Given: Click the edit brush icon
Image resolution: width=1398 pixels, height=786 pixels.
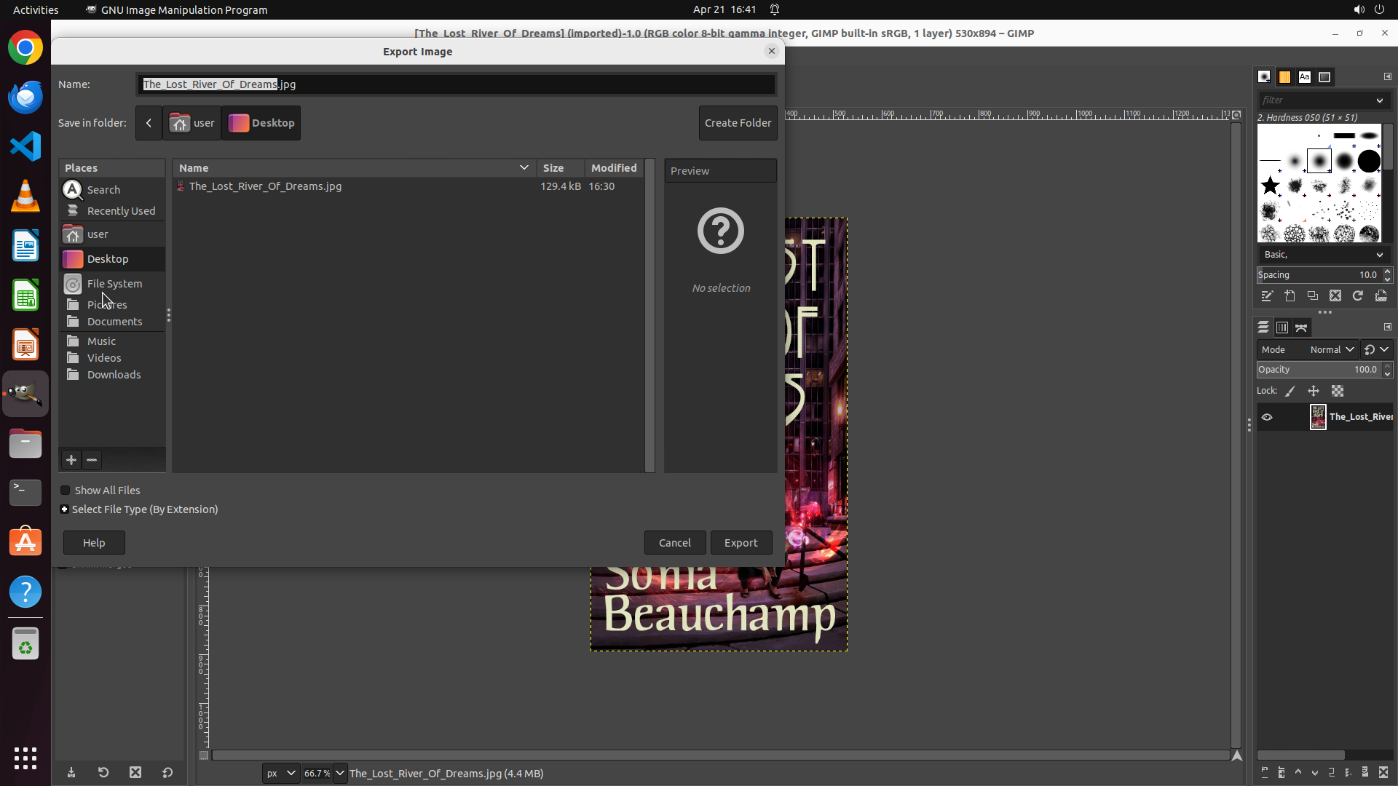Looking at the screenshot, I should [1267, 296].
